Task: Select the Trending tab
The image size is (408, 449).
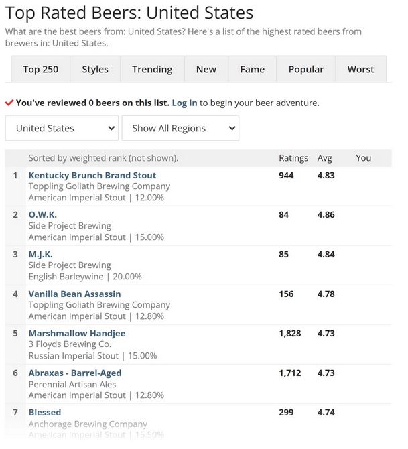Action: point(152,69)
